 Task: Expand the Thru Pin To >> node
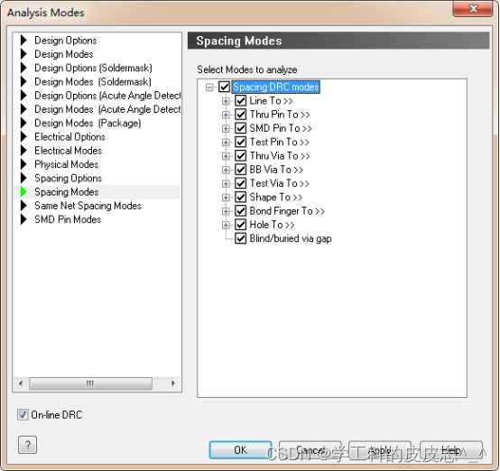226,115
